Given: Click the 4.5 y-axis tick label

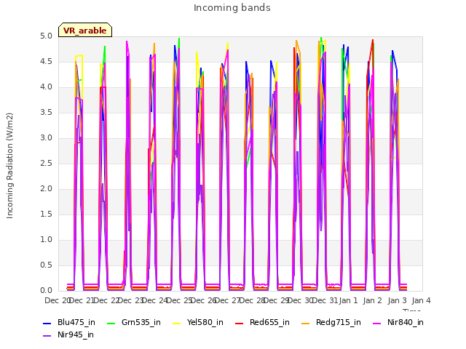Looking at the screenshot, I should tap(46, 62).
